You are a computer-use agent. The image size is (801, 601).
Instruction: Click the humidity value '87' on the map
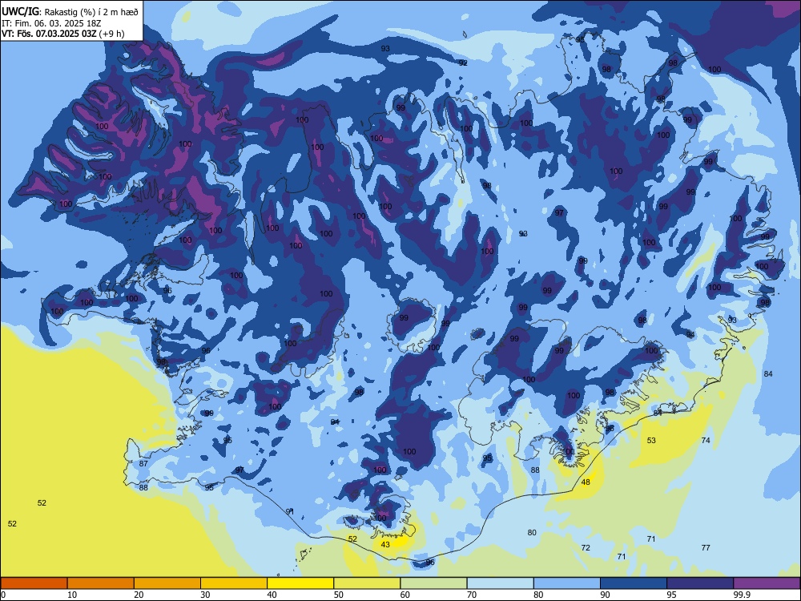[143, 463]
